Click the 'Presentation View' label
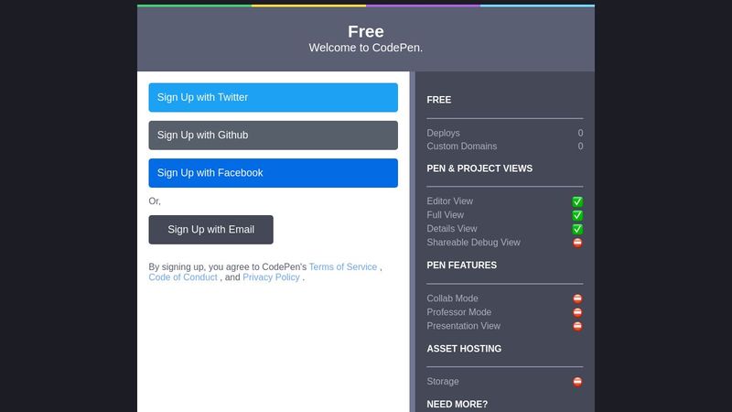Screen dimensions: 732x412 click(464, 326)
